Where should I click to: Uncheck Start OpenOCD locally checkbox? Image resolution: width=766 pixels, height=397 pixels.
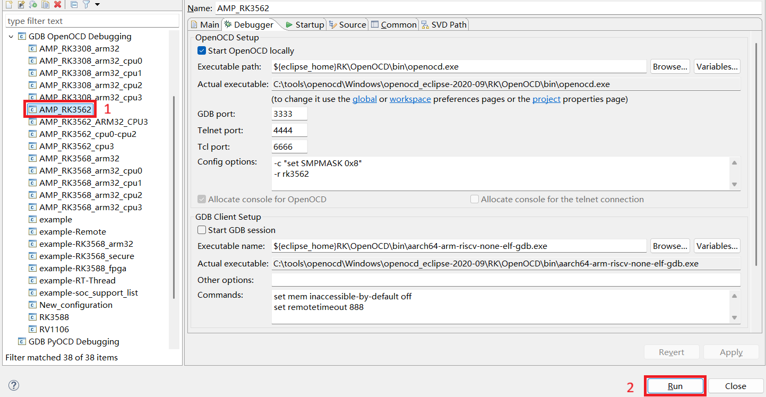coord(202,51)
